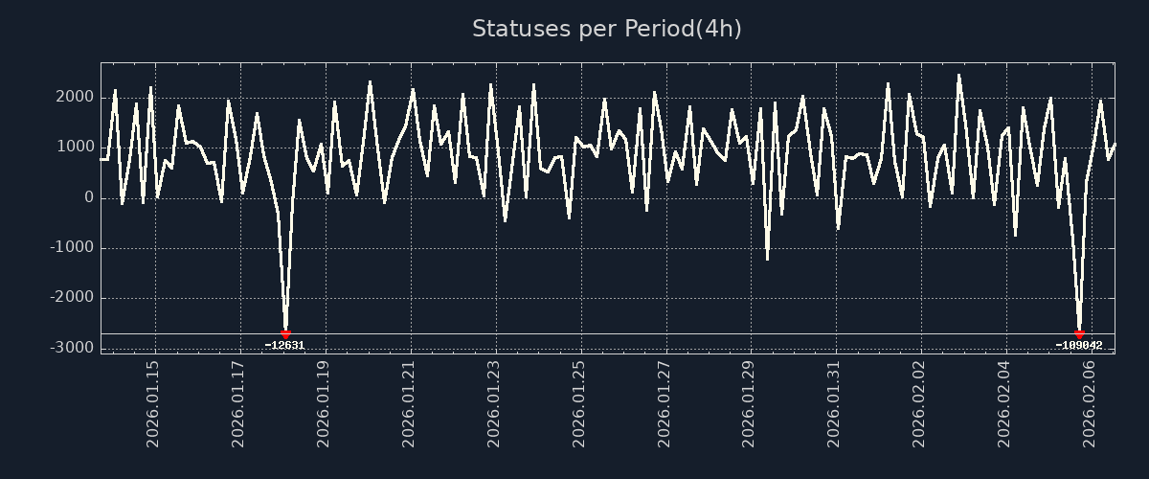Pick the 2026.01.21 x-axis date

[x=409, y=404]
